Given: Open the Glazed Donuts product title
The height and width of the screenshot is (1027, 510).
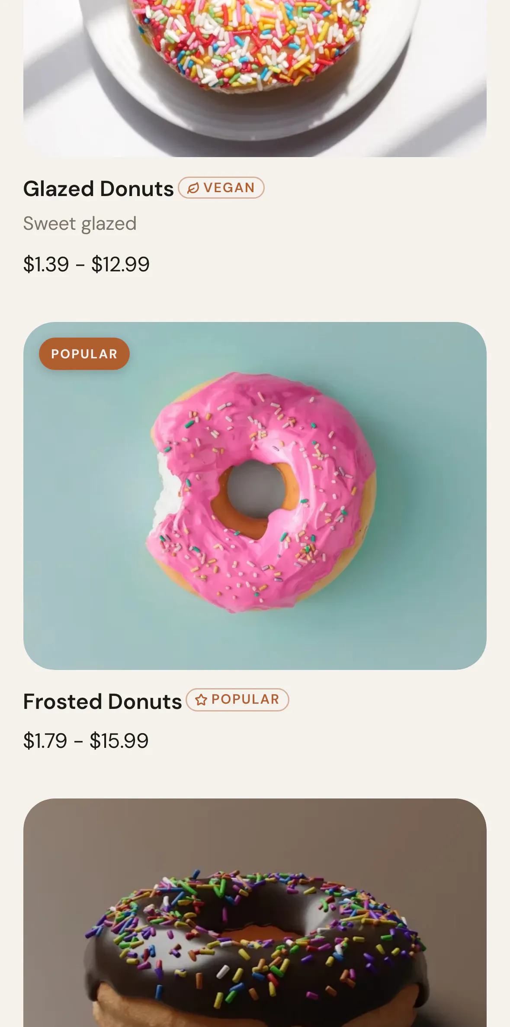Looking at the screenshot, I should pyautogui.click(x=99, y=189).
